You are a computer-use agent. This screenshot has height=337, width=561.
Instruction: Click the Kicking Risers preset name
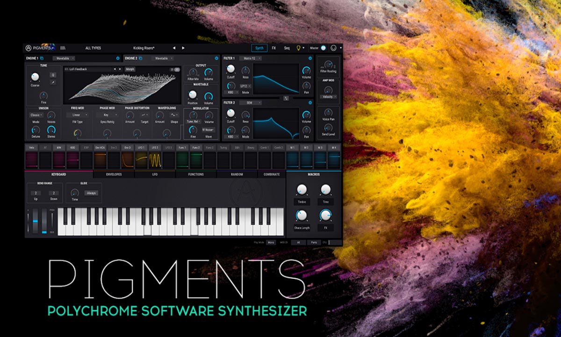144,48
